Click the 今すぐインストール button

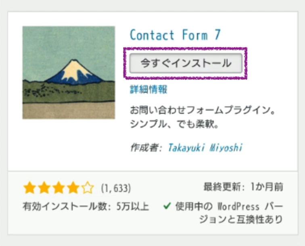pos(186,63)
